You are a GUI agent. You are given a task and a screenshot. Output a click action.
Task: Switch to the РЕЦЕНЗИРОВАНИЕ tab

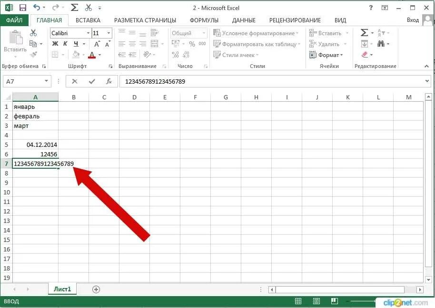point(295,20)
